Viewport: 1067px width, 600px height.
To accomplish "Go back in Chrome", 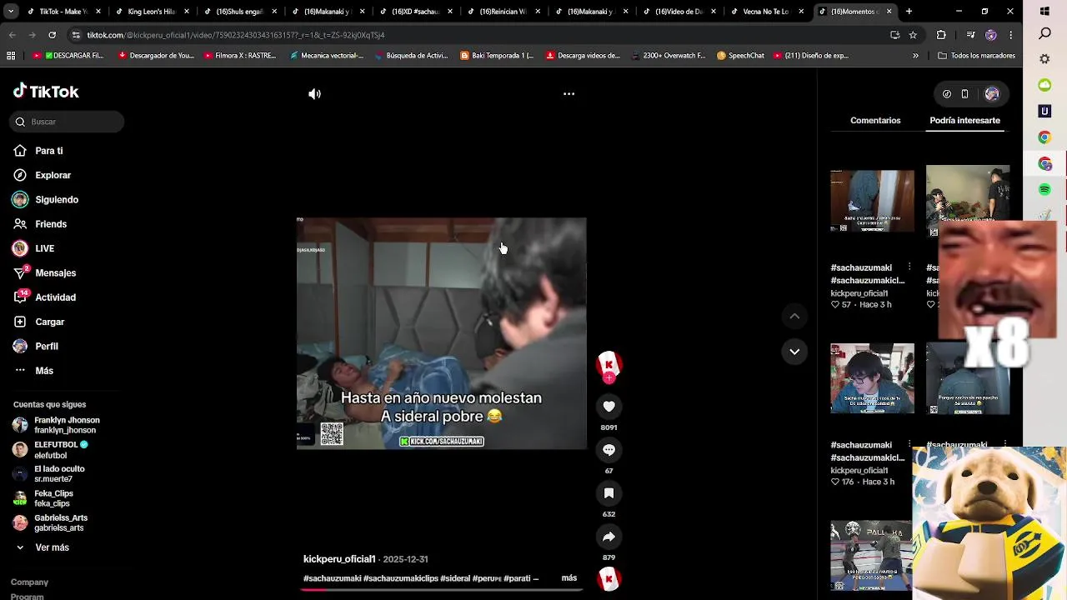I will tap(13, 35).
